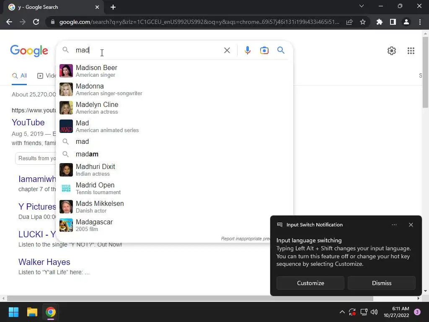Viewport: 429px width, 322px height.
Task: Open the volume control icon
Action: point(374,312)
